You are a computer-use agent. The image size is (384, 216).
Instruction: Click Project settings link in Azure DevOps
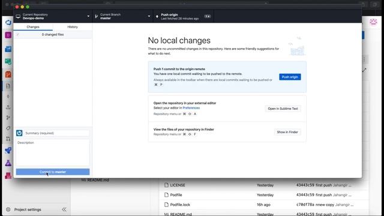pos(28,209)
